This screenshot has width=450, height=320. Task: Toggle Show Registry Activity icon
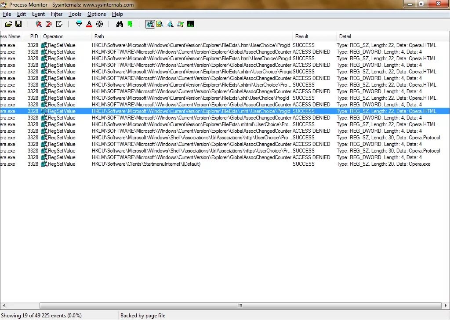coord(150,24)
